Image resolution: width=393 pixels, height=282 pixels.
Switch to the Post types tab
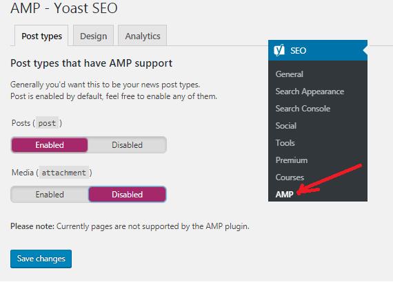[41, 36]
